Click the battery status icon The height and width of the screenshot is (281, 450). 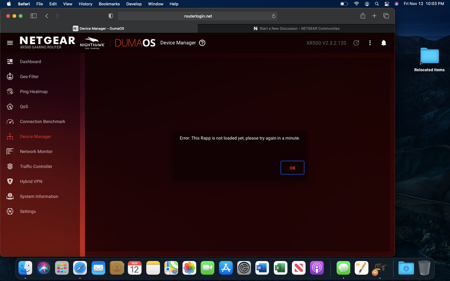click(x=344, y=4)
